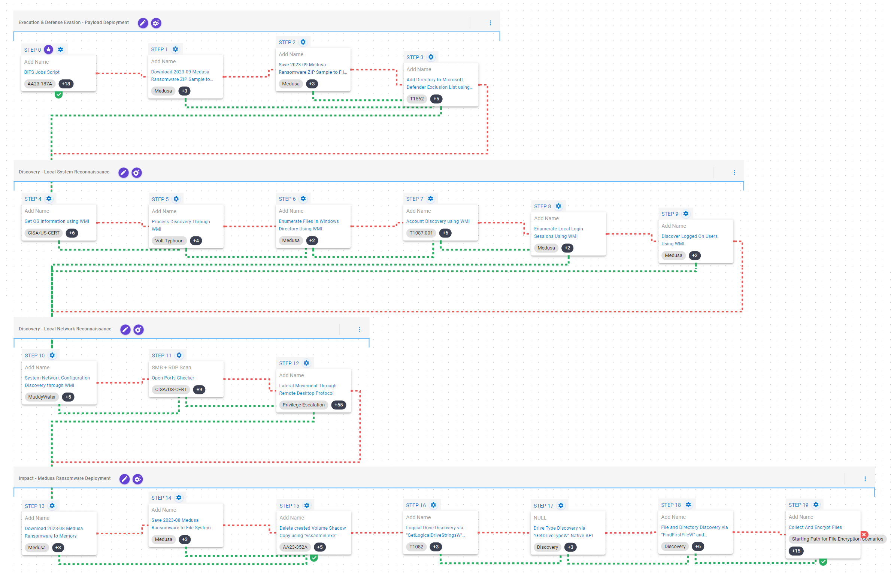Remove the Starting Path tag via red X
This screenshot has height=575, width=891.
pos(864,535)
